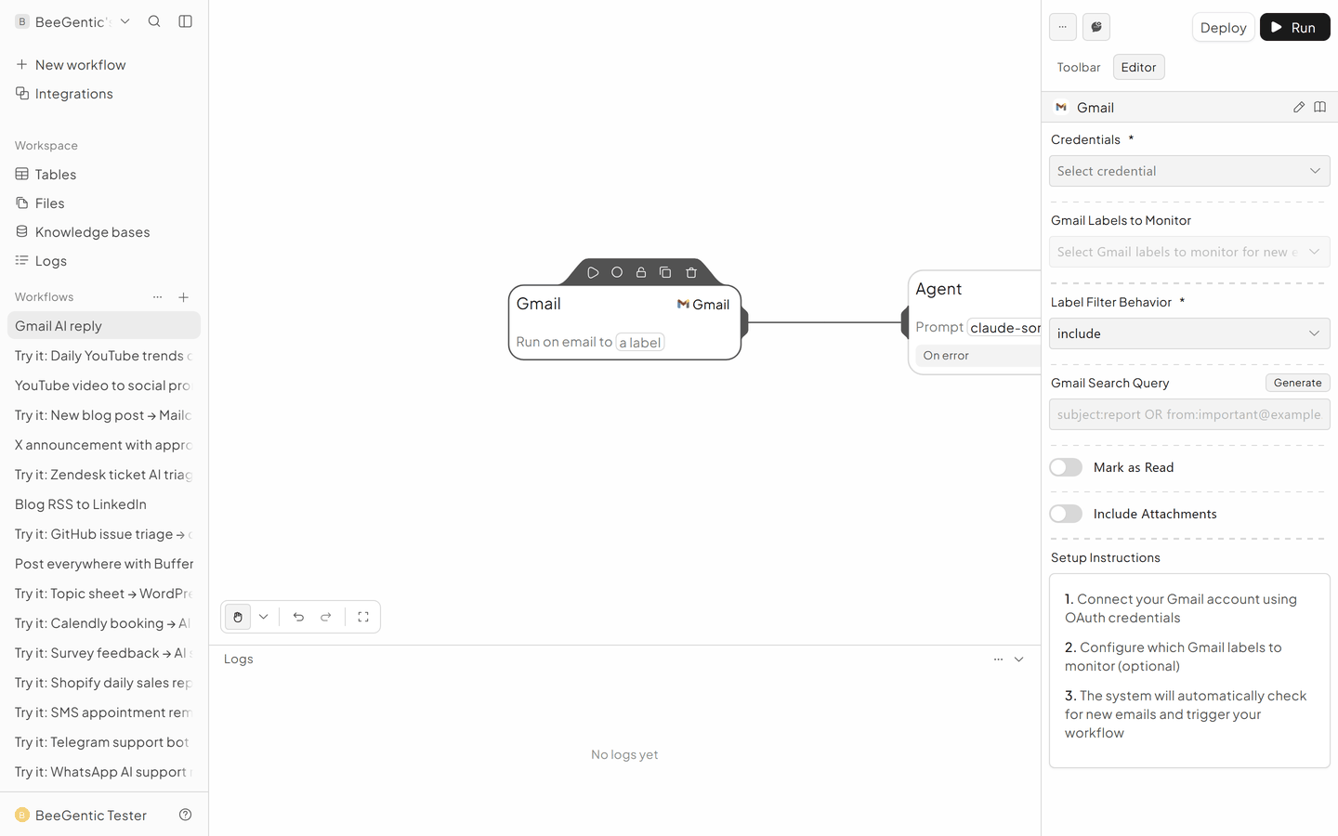This screenshot has width=1338, height=836.
Task: Open Tables in workspace
Action: point(104,175)
